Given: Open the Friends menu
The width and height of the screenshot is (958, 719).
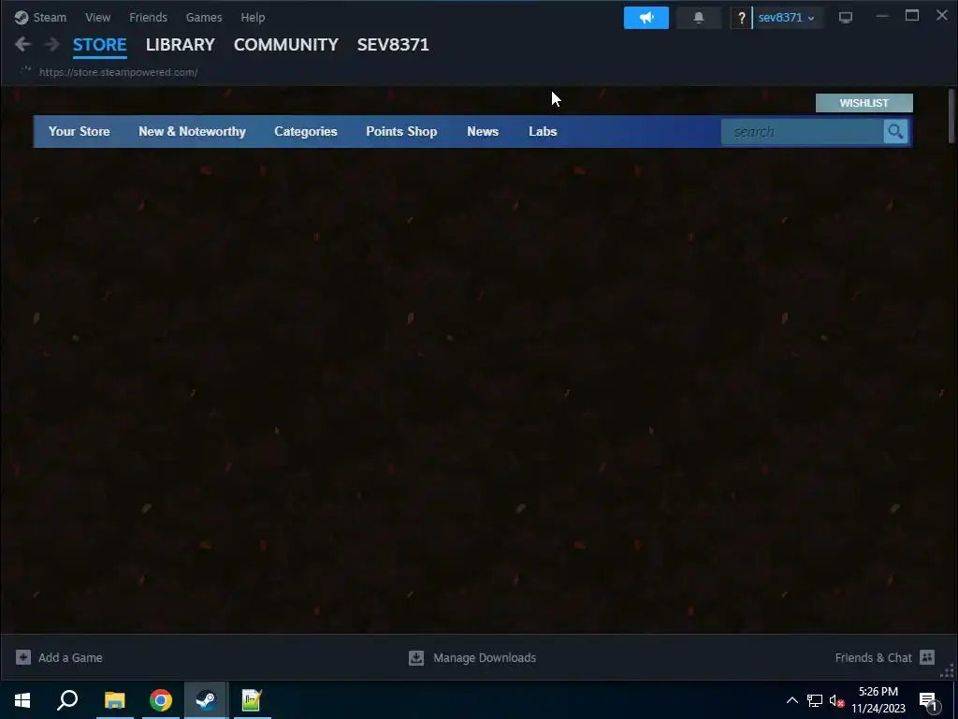Looking at the screenshot, I should coord(148,17).
